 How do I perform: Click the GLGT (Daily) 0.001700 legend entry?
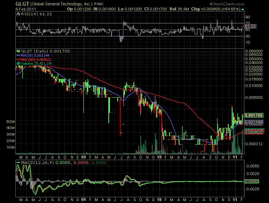point(45,51)
